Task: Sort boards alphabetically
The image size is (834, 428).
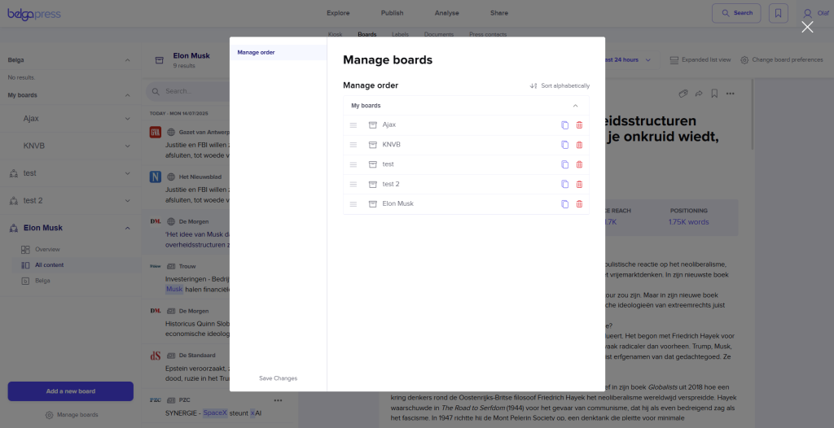Action: [x=560, y=85]
